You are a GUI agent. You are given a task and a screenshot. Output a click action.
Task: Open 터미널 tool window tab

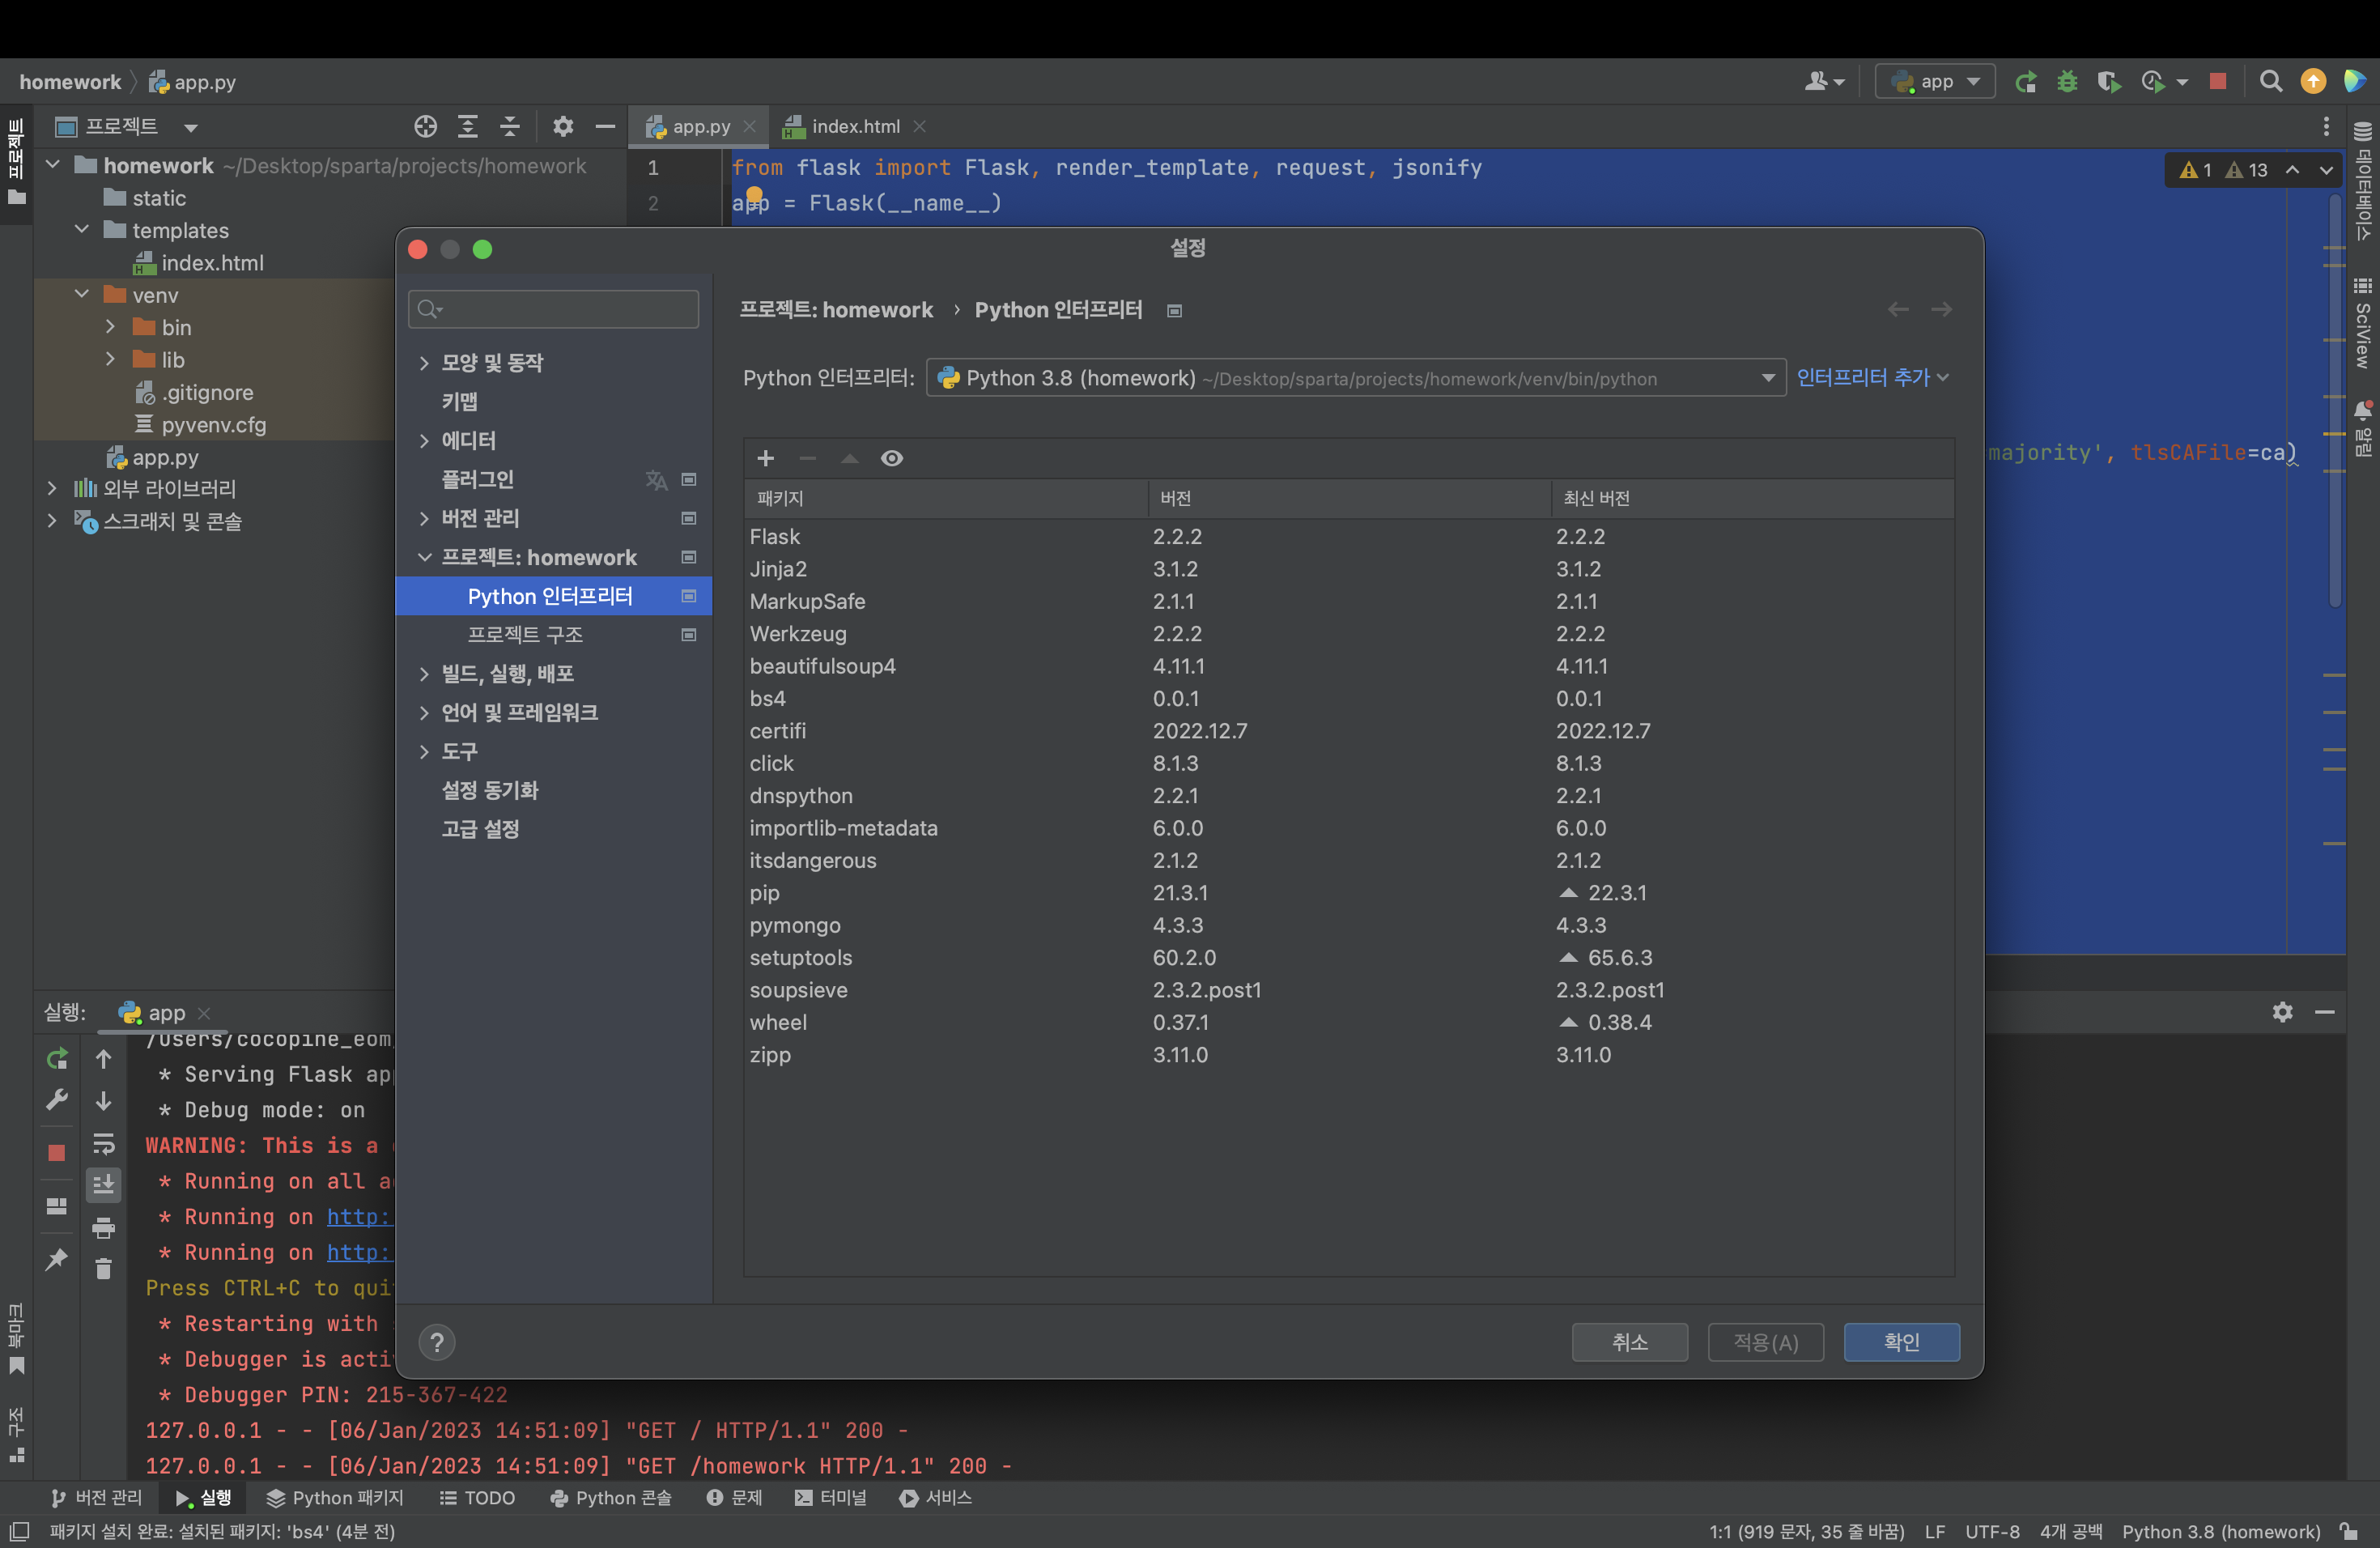[x=830, y=1497]
